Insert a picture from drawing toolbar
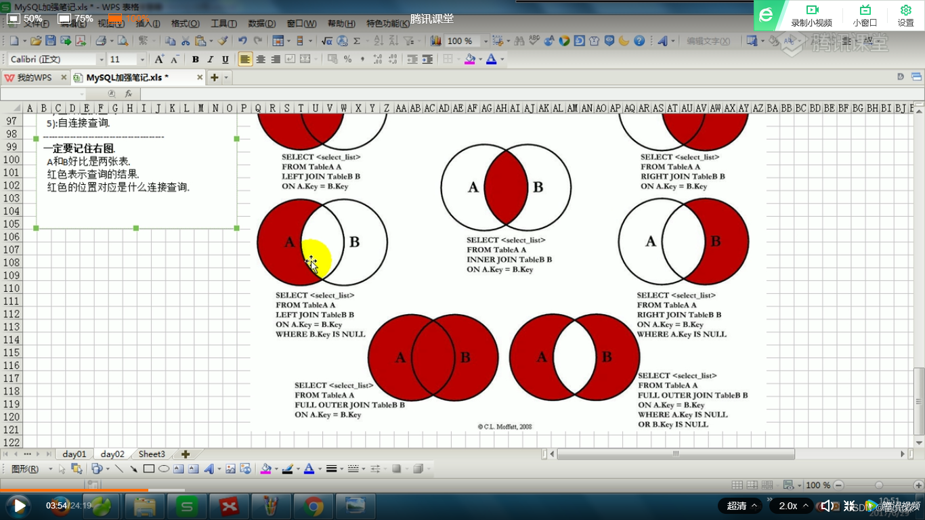925x520 pixels. click(230, 469)
